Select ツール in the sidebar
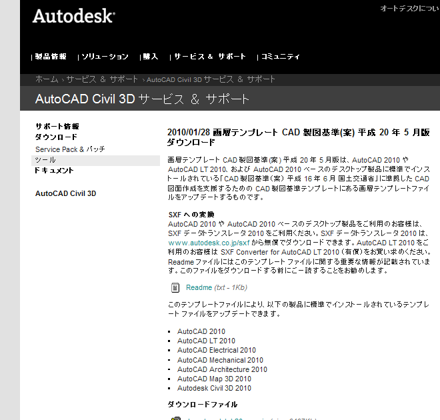This screenshot has height=420, width=440. [96, 160]
